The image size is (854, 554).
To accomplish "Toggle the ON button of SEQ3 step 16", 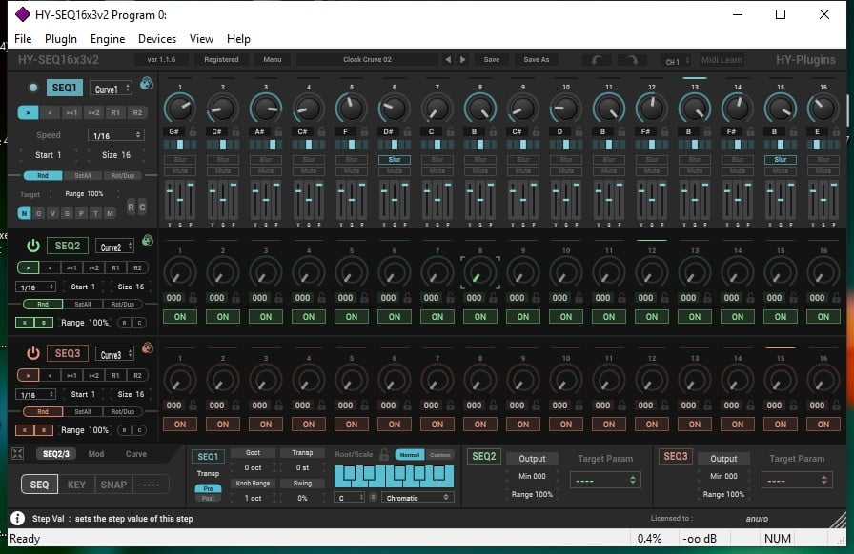I will (823, 425).
